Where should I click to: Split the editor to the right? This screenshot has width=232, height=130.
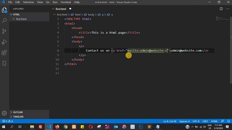[x=221, y=9]
